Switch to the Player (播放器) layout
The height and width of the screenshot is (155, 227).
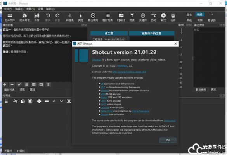click(x=211, y=20)
